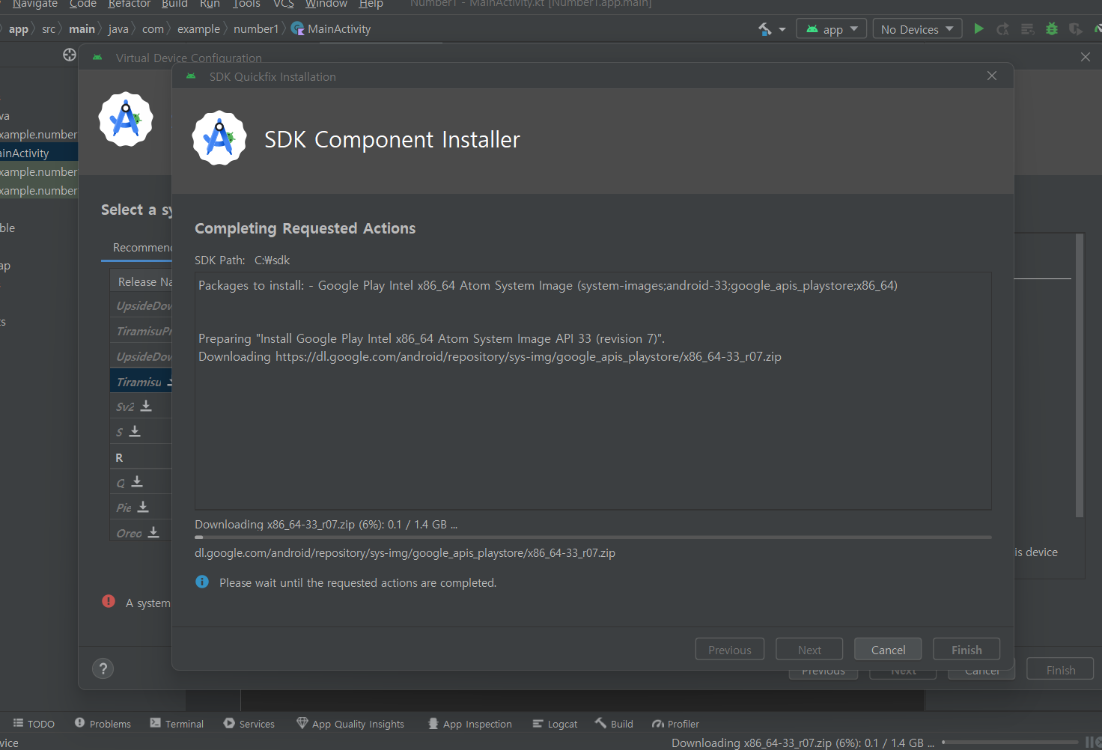Click the download icon next to S
Viewport: 1102px width, 750px height.
coord(135,431)
